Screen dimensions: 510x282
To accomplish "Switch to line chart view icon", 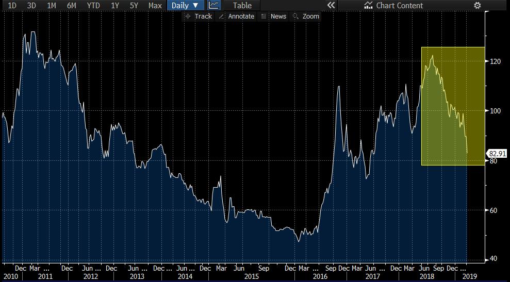I will pos(213,6).
